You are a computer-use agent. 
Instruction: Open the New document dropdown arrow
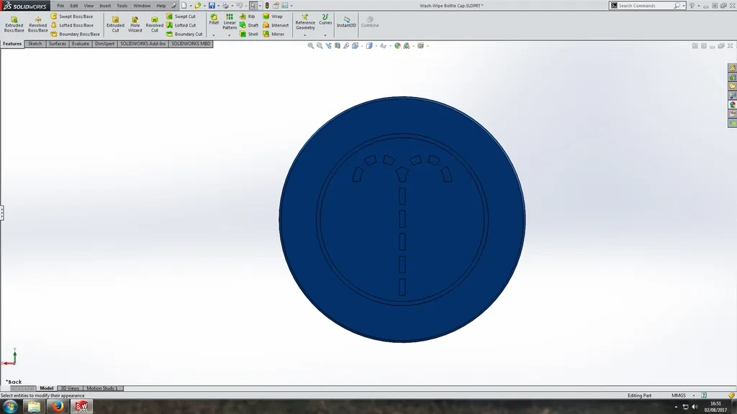[x=190, y=6]
